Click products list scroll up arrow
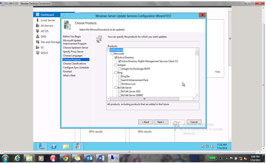The image size is (267, 163). click(x=197, y=50)
